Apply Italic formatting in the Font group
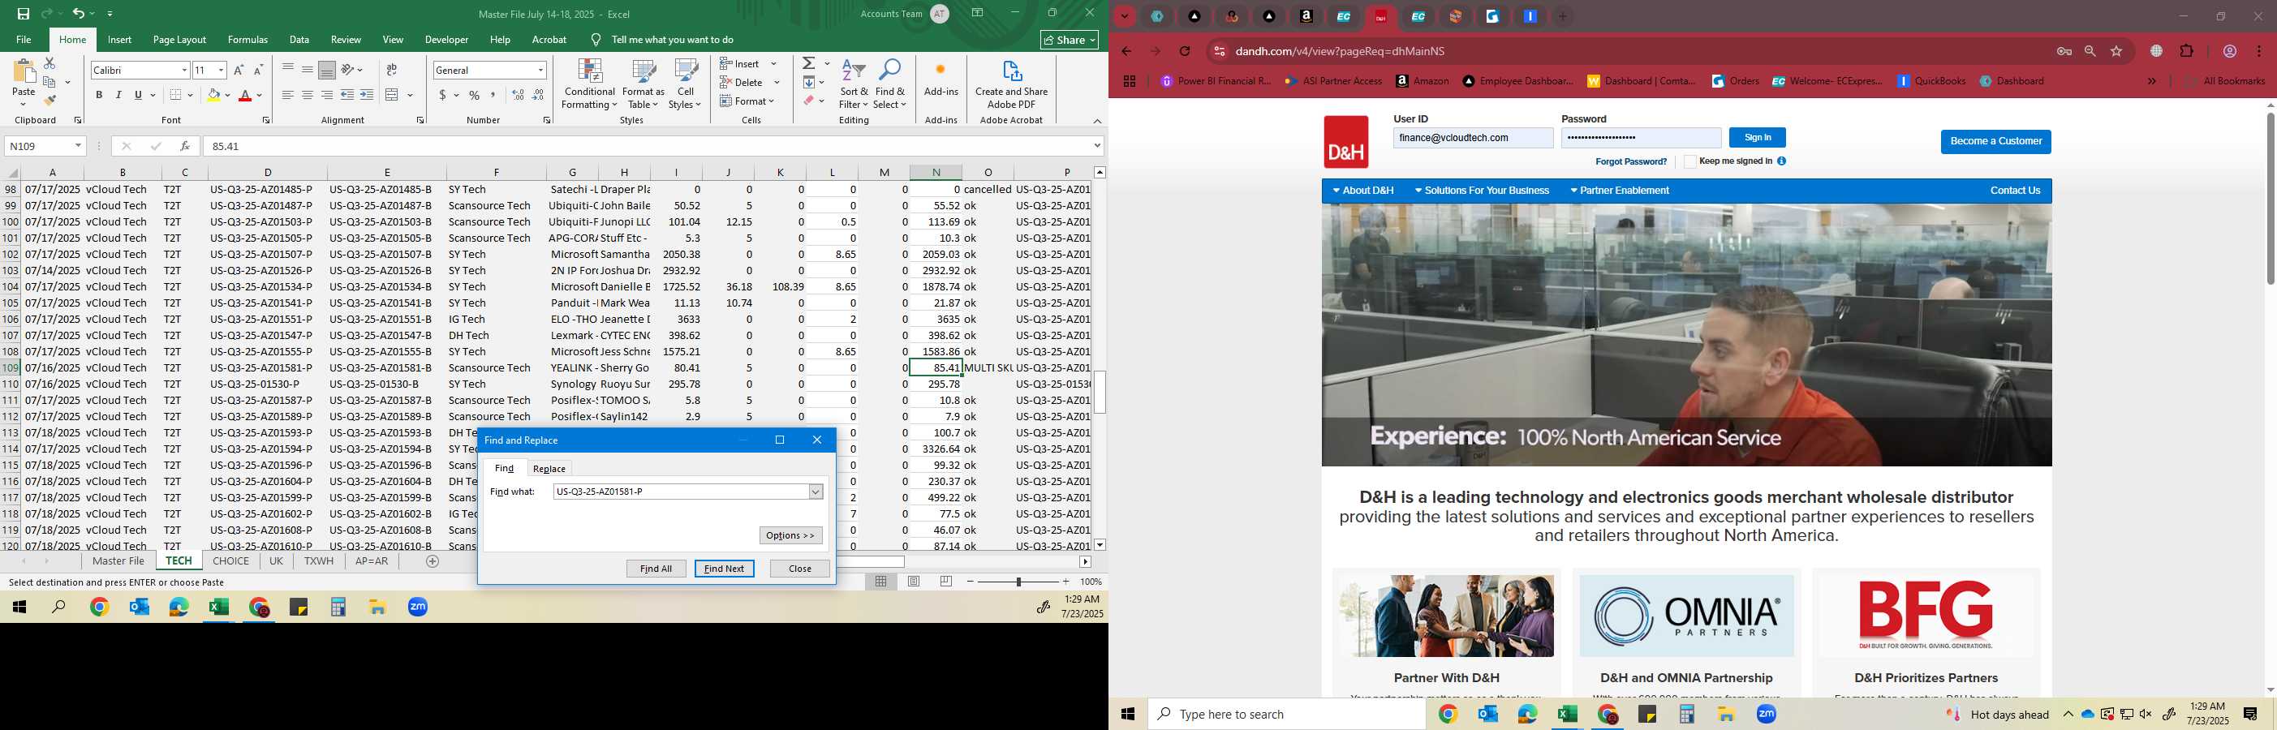Viewport: 2277px width, 730px height. click(118, 96)
